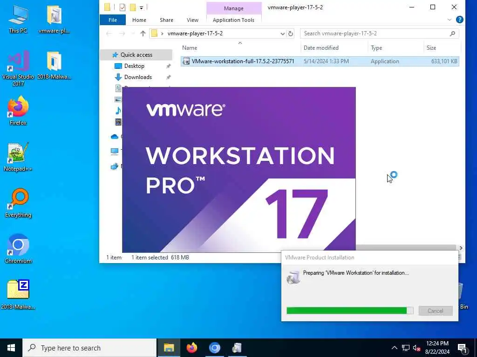Image resolution: width=477 pixels, height=357 pixels.
Task: Launch Firefox desktop shortcut
Action: (18, 111)
